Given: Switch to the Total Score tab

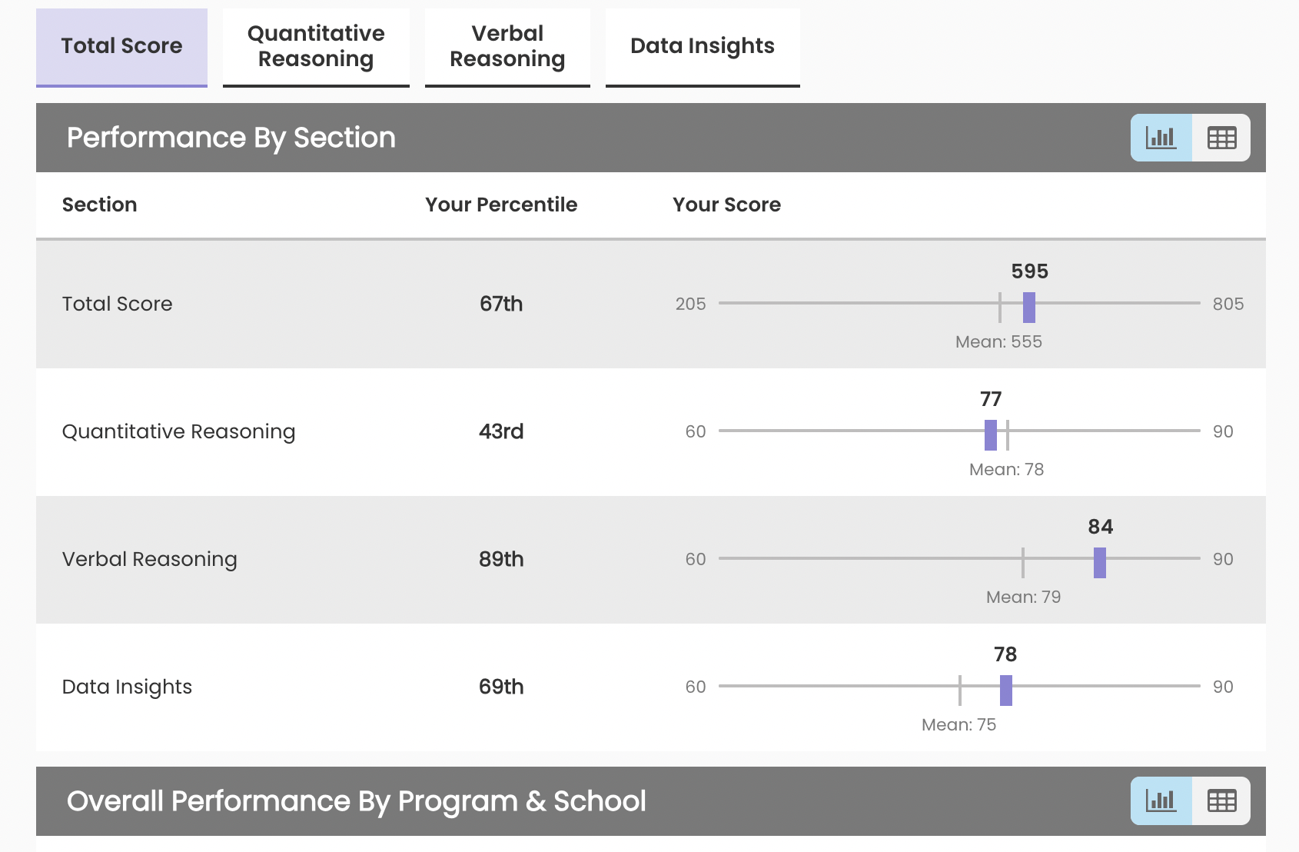Looking at the screenshot, I should pos(121,46).
